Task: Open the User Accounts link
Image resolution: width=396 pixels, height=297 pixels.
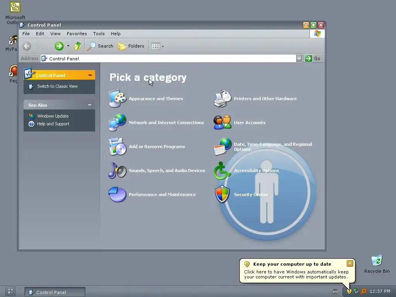Action: click(249, 123)
